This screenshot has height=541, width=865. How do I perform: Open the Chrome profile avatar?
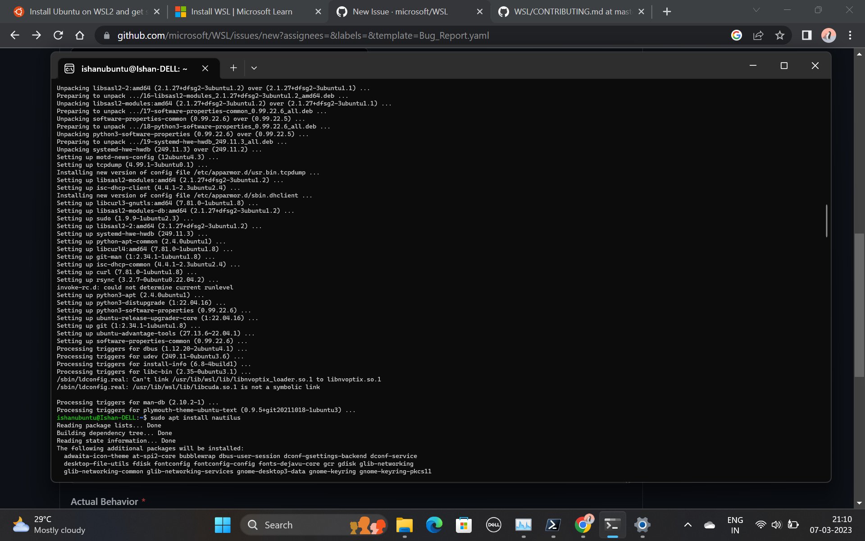[x=829, y=35]
